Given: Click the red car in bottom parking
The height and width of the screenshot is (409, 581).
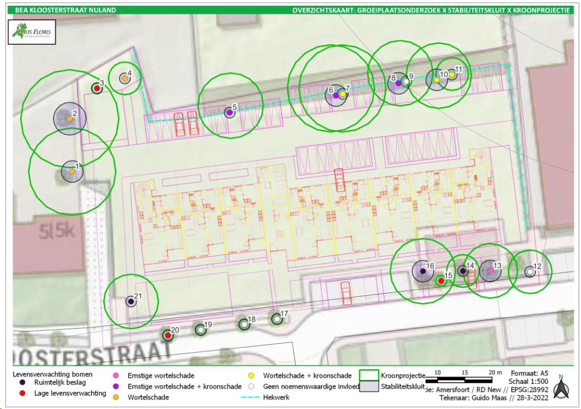Looking at the screenshot, I should click(x=345, y=293).
